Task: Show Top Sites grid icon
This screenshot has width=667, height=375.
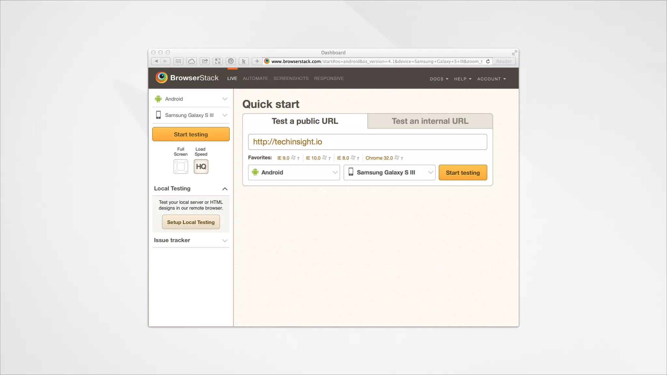Action: pos(178,61)
